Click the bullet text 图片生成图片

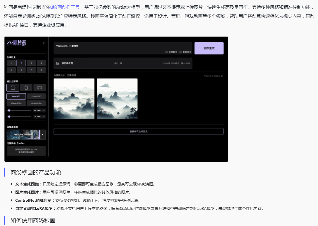[27, 192]
